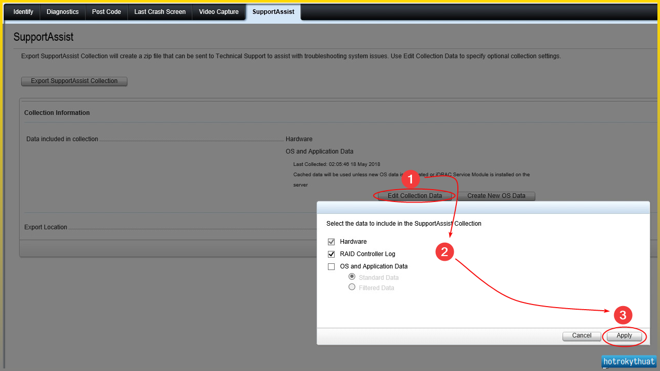Image resolution: width=660 pixels, height=371 pixels.
Task: Click the Collection Information heading
Action: point(57,113)
